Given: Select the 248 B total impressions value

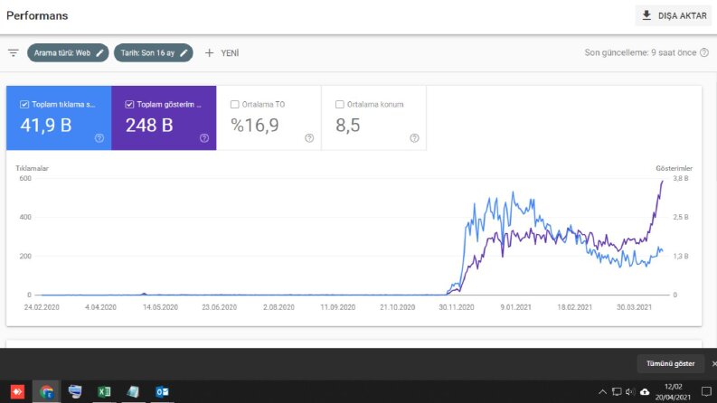Looking at the screenshot, I should [x=149, y=126].
